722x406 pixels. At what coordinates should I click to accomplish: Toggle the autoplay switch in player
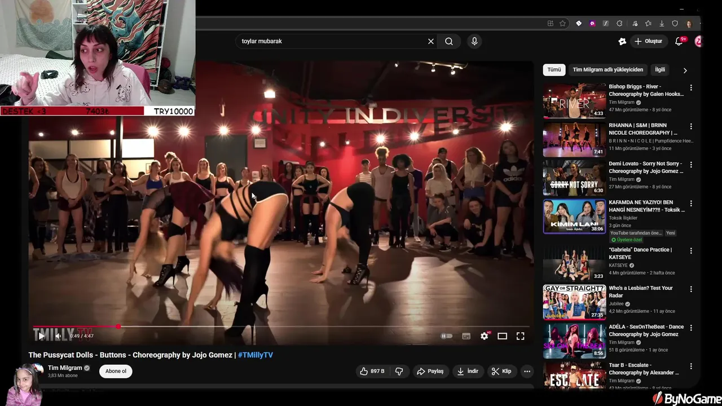click(446, 336)
